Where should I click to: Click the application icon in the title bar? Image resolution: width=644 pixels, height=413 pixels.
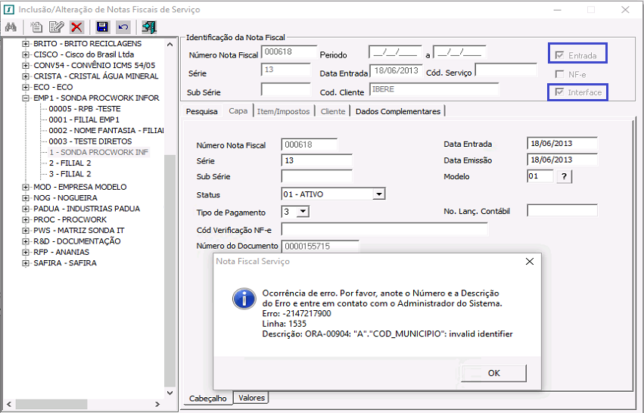tap(8, 9)
